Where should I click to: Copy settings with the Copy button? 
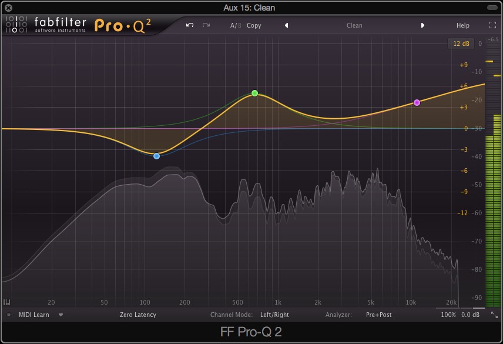tap(254, 25)
